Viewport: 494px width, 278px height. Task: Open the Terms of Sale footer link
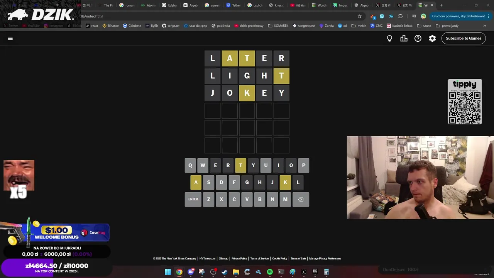(298, 258)
